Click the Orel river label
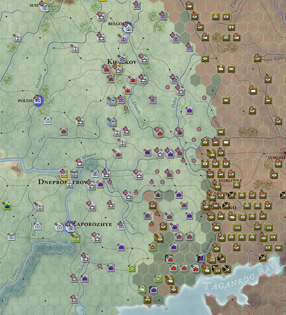286x315 pixels. (x=42, y=139)
